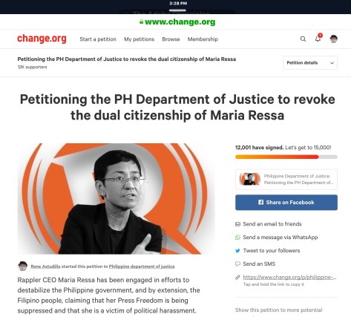The image size is (351, 317).
Task: Click the WhatsApp icon
Action: pos(237,238)
